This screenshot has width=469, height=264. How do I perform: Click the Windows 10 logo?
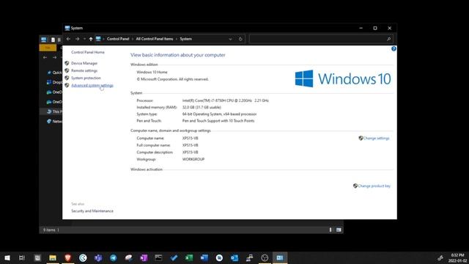point(343,78)
